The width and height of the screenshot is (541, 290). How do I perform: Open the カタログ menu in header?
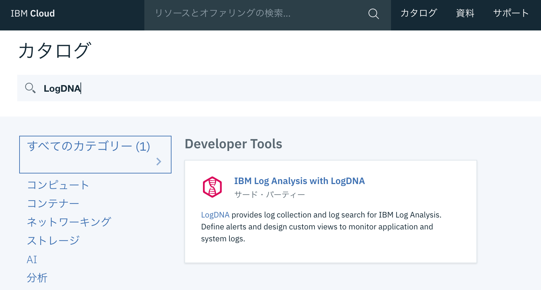point(418,13)
